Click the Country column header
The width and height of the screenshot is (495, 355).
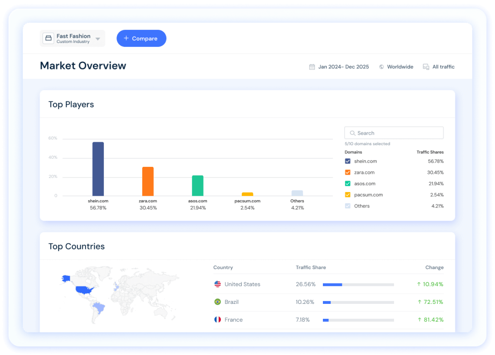click(x=223, y=267)
